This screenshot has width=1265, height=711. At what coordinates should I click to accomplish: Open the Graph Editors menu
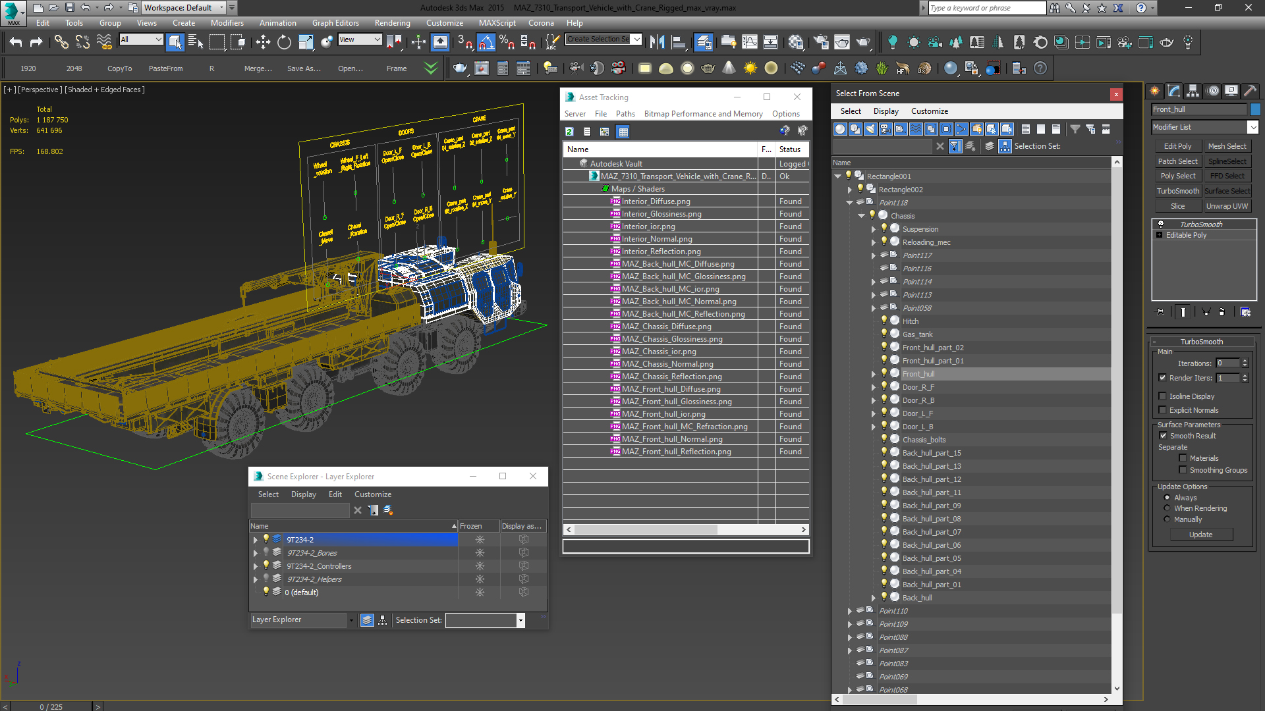coord(335,23)
